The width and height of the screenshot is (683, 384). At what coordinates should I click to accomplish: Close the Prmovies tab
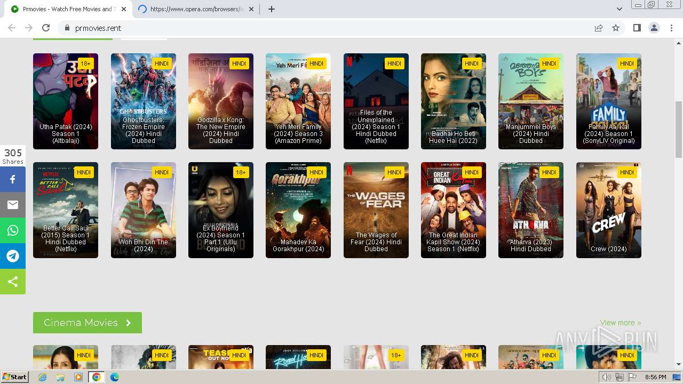(x=124, y=9)
